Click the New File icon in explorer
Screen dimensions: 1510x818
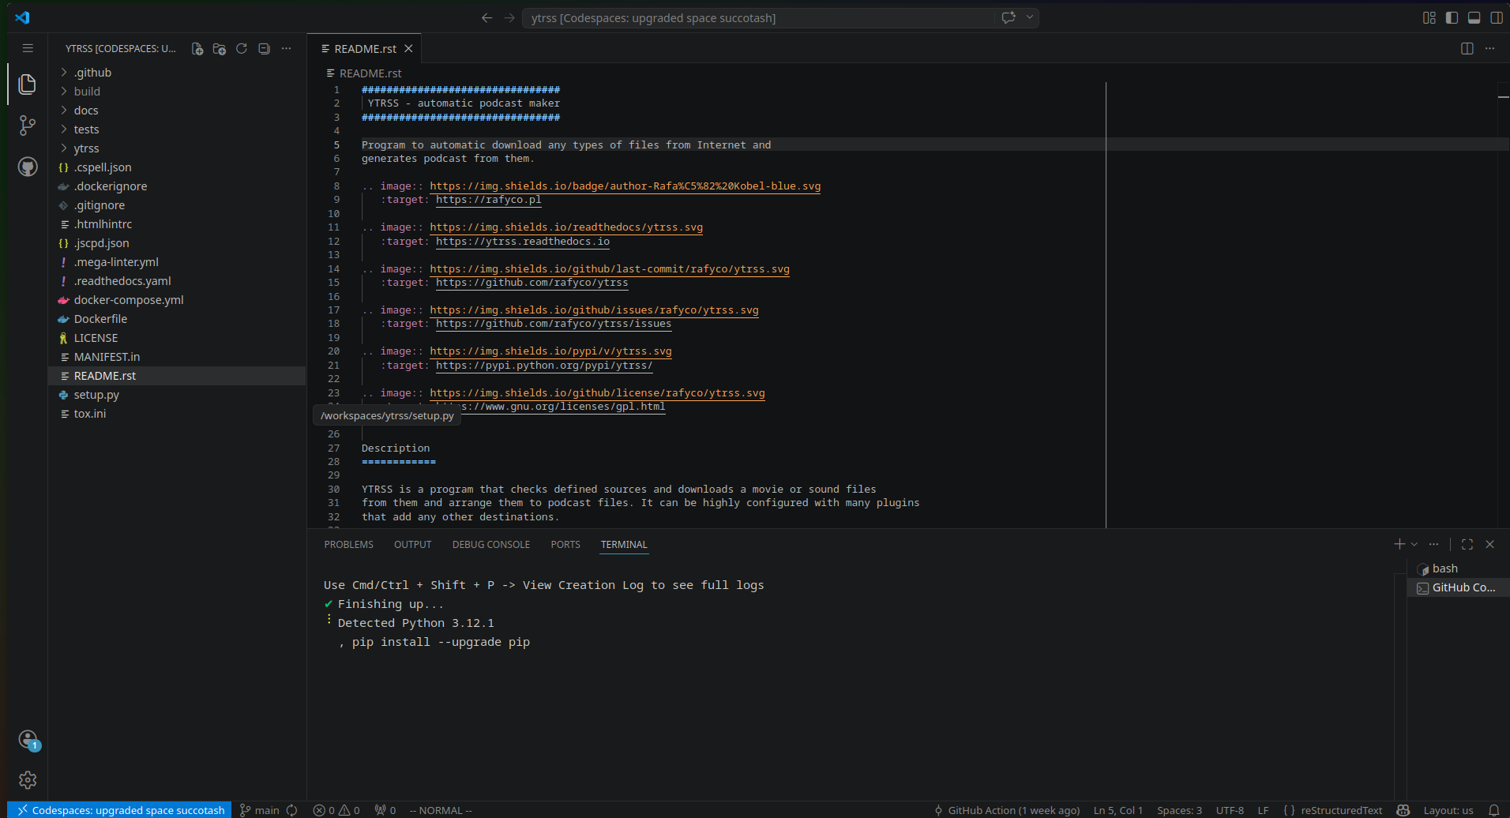click(x=197, y=49)
